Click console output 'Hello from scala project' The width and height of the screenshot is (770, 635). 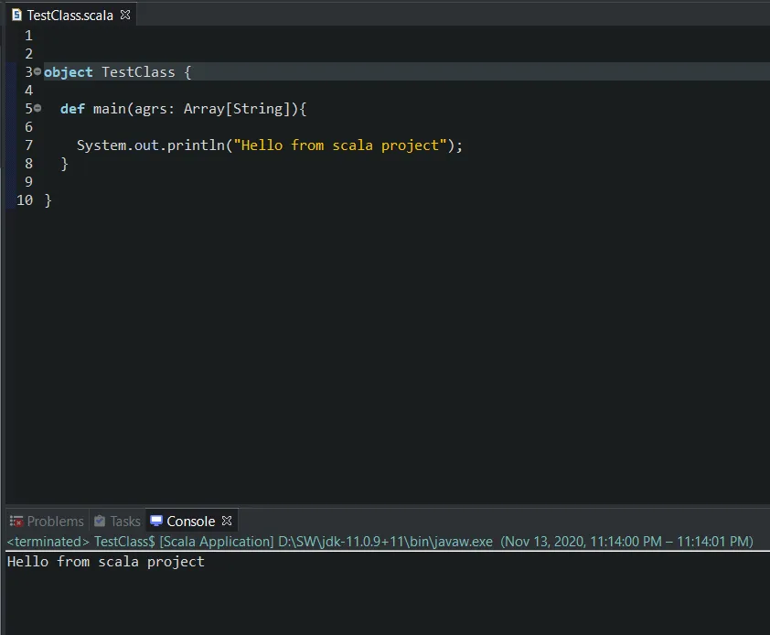point(105,562)
